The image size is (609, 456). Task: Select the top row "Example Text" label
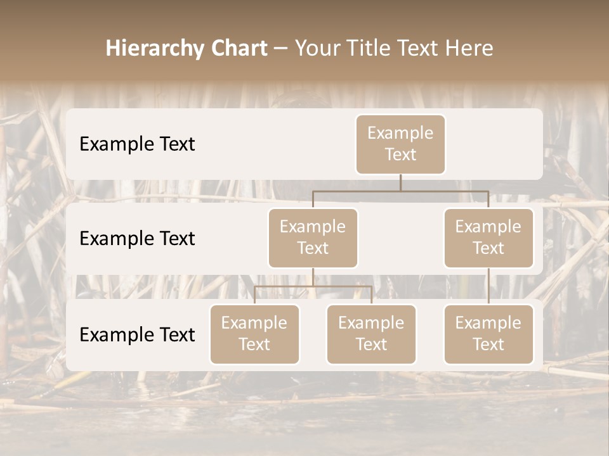[137, 144]
